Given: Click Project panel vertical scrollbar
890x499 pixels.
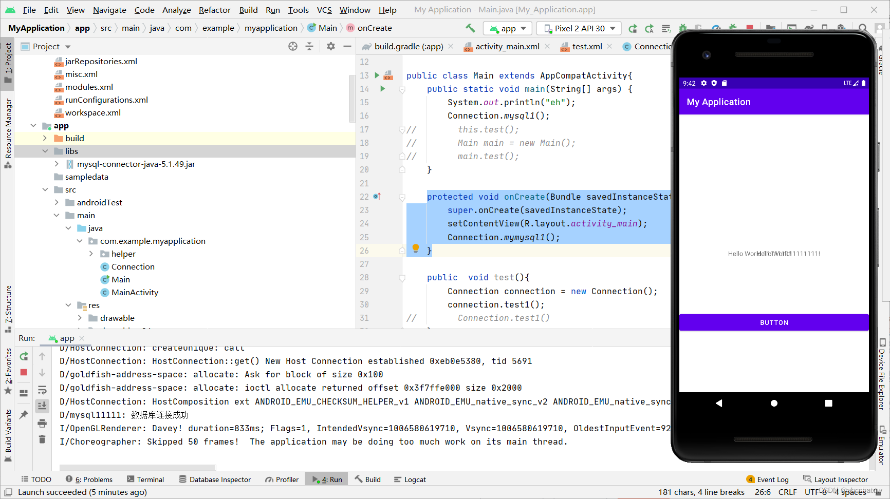Looking at the screenshot, I should pyautogui.click(x=352, y=98).
